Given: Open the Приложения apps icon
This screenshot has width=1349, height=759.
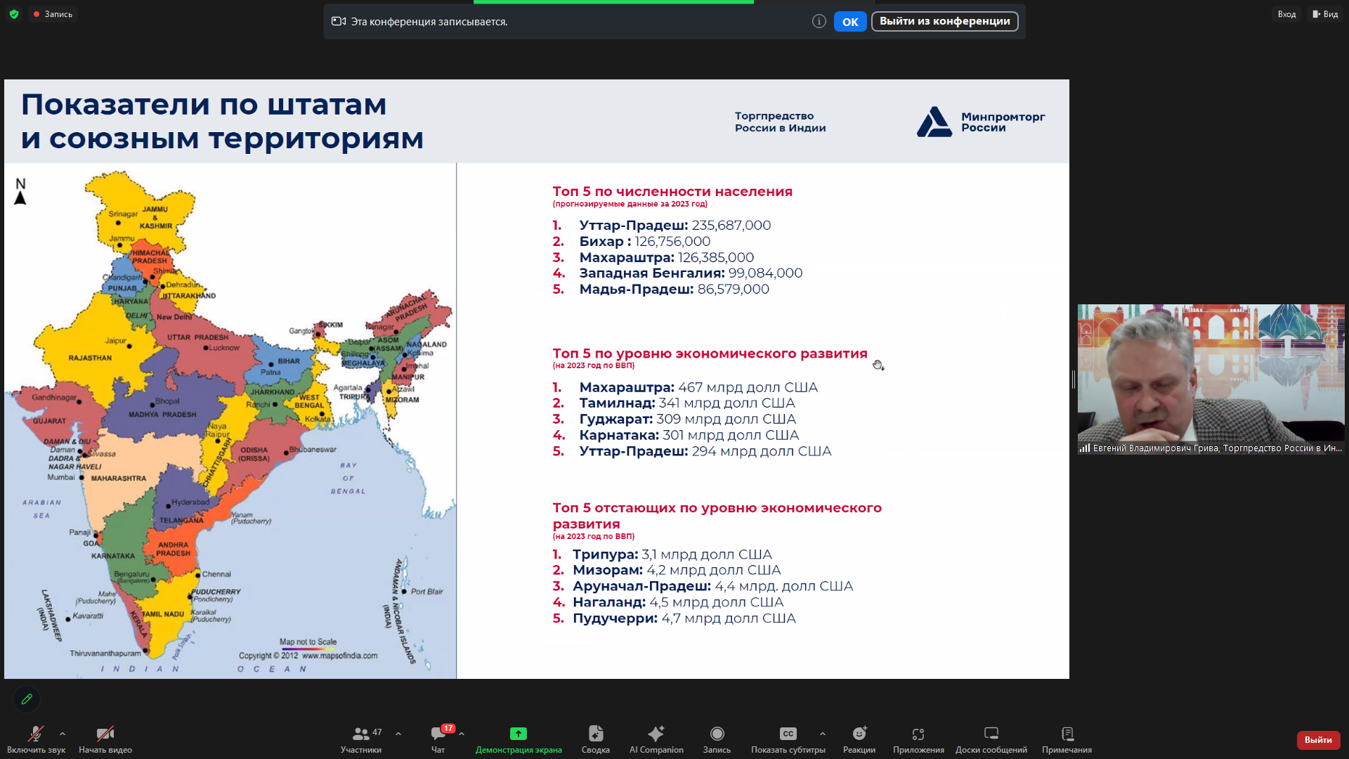Looking at the screenshot, I should coord(918,734).
